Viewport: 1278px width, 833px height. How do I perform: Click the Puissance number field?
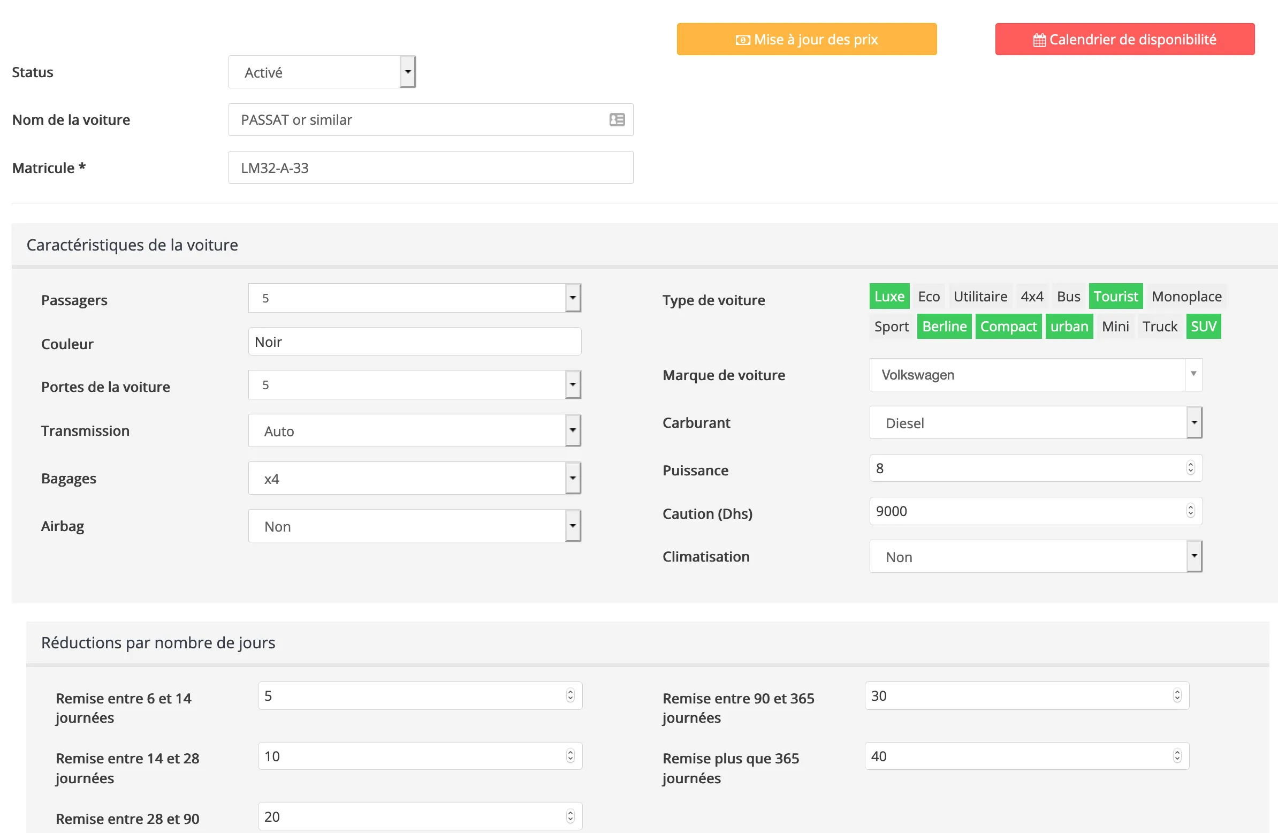pos(1036,468)
